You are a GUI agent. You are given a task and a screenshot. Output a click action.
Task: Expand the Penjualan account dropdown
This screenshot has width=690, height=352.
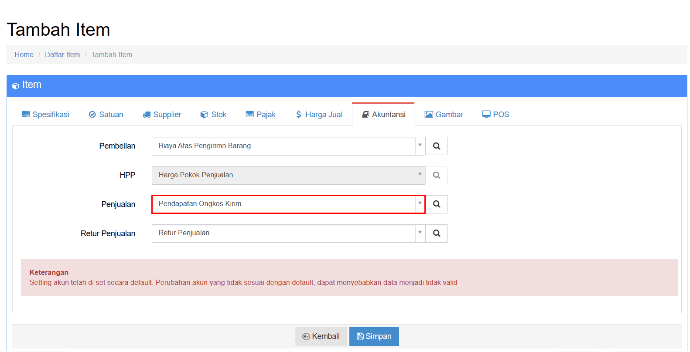[288, 204]
